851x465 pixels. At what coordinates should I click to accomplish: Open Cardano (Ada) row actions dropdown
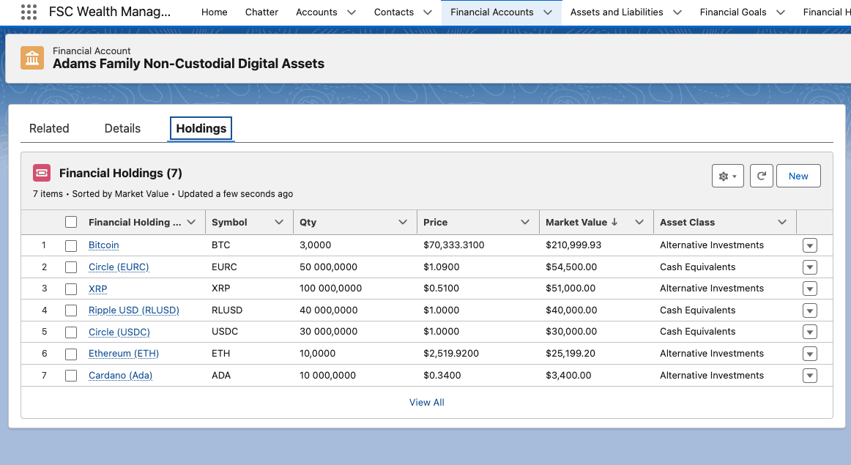810,376
